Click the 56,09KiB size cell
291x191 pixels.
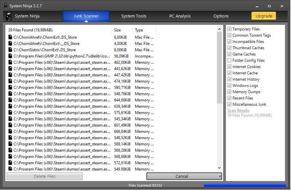(x=121, y=56)
